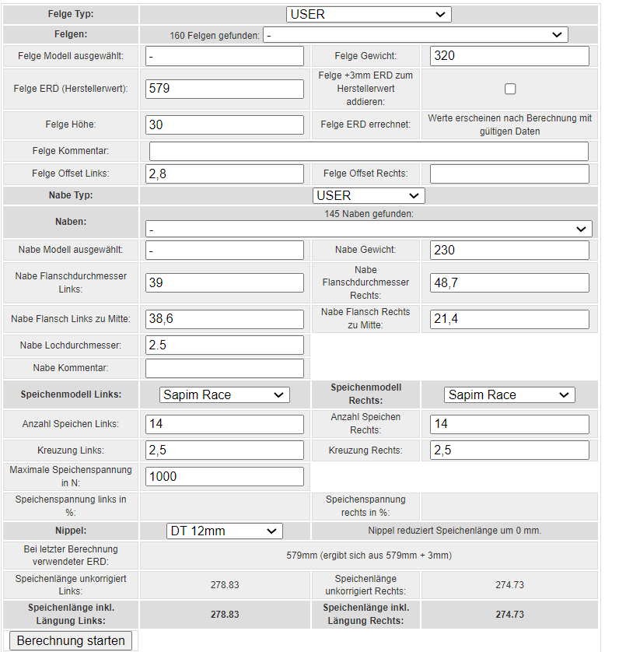The width and height of the screenshot is (619, 652).
Task: Click the Nabe Modell ausgewählt field
Action: point(225,250)
